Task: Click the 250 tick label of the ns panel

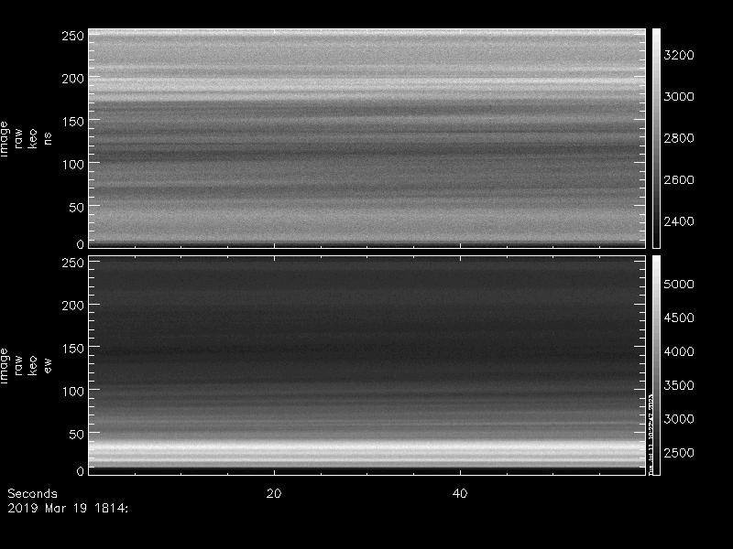Action: pyautogui.click(x=73, y=36)
